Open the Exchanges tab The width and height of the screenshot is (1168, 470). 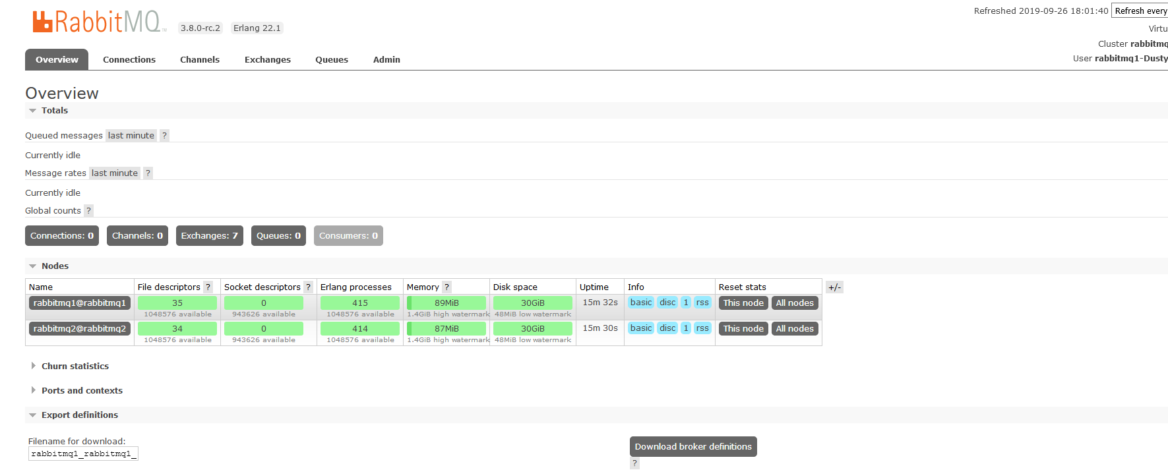point(267,60)
